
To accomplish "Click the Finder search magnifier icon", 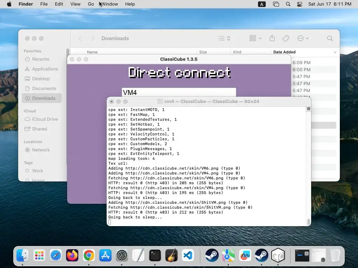I will coord(330,38).
